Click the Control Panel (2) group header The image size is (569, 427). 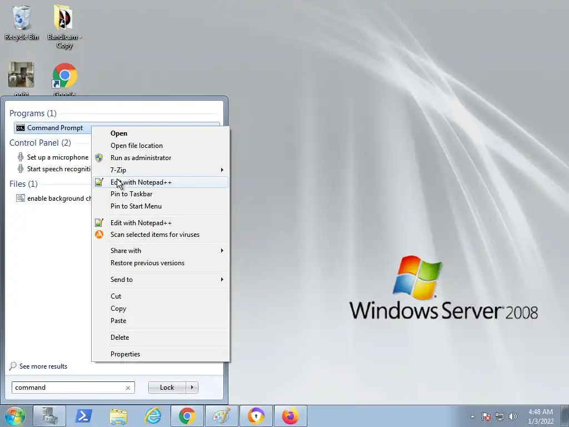coord(40,143)
